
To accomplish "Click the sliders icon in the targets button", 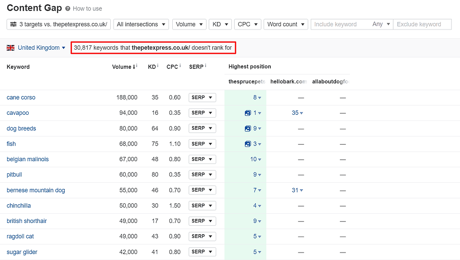I will coord(13,24).
